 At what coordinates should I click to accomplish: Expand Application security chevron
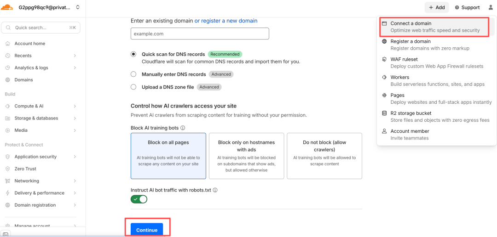75,157
